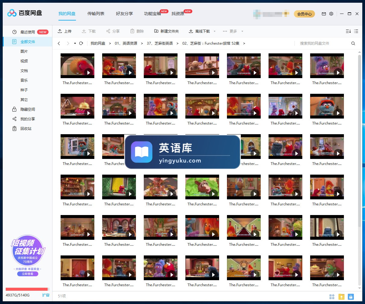
Task: Click the 我的网盘 breadcrumb link
Action: (98, 43)
